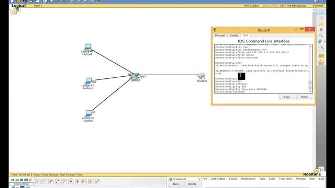Image resolution: width=335 pixels, height=188 pixels.
Task: Select the Laptop1 device
Action: [x=88, y=81]
